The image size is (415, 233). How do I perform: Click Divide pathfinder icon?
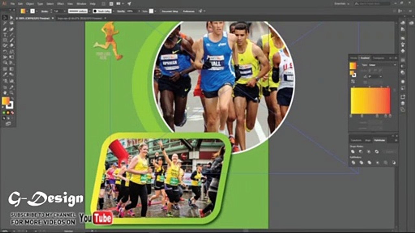pos(353,162)
